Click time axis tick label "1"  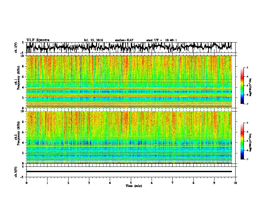pos(47,183)
